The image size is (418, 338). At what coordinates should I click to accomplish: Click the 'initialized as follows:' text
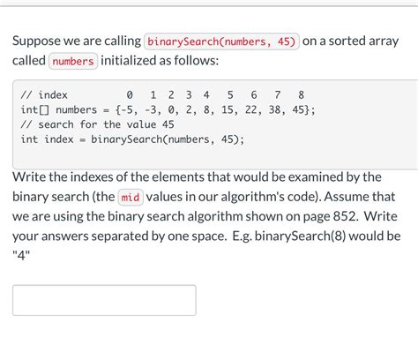tap(160, 61)
